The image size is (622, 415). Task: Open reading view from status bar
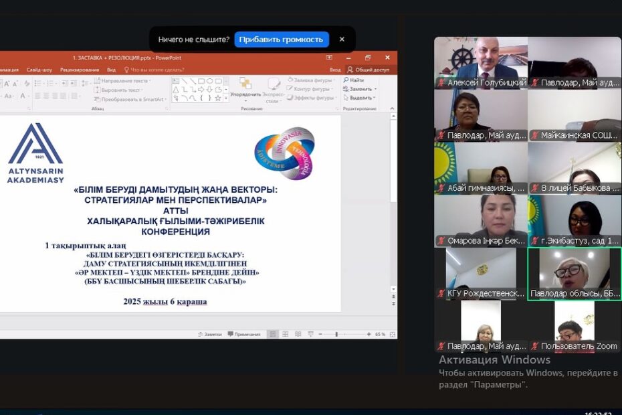pos(298,334)
